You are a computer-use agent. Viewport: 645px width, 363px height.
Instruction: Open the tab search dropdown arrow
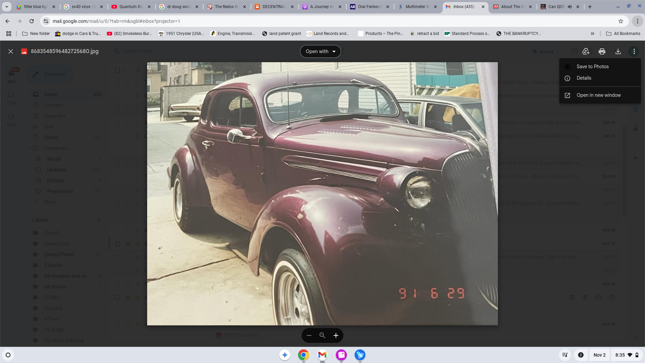[x=6, y=7]
